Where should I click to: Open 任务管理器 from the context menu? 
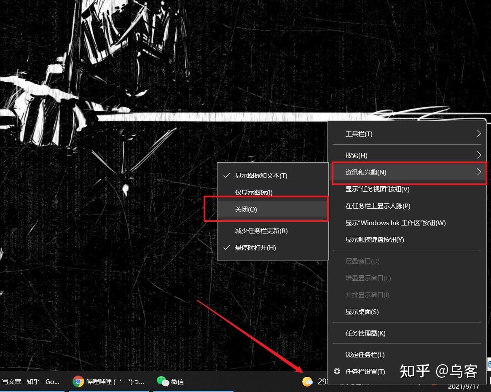coord(365,333)
